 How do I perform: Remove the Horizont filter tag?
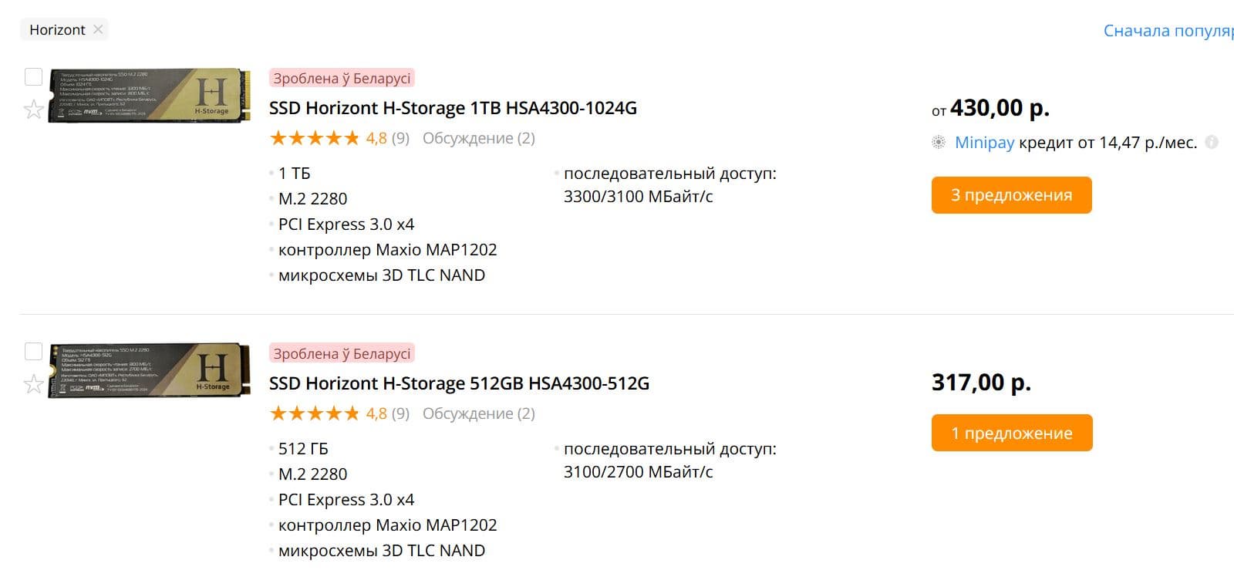[x=98, y=29]
